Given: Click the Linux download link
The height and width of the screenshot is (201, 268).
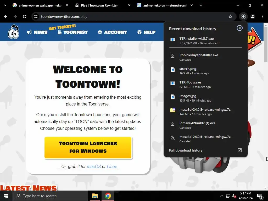Looking at the screenshot, I should pos(112,166).
